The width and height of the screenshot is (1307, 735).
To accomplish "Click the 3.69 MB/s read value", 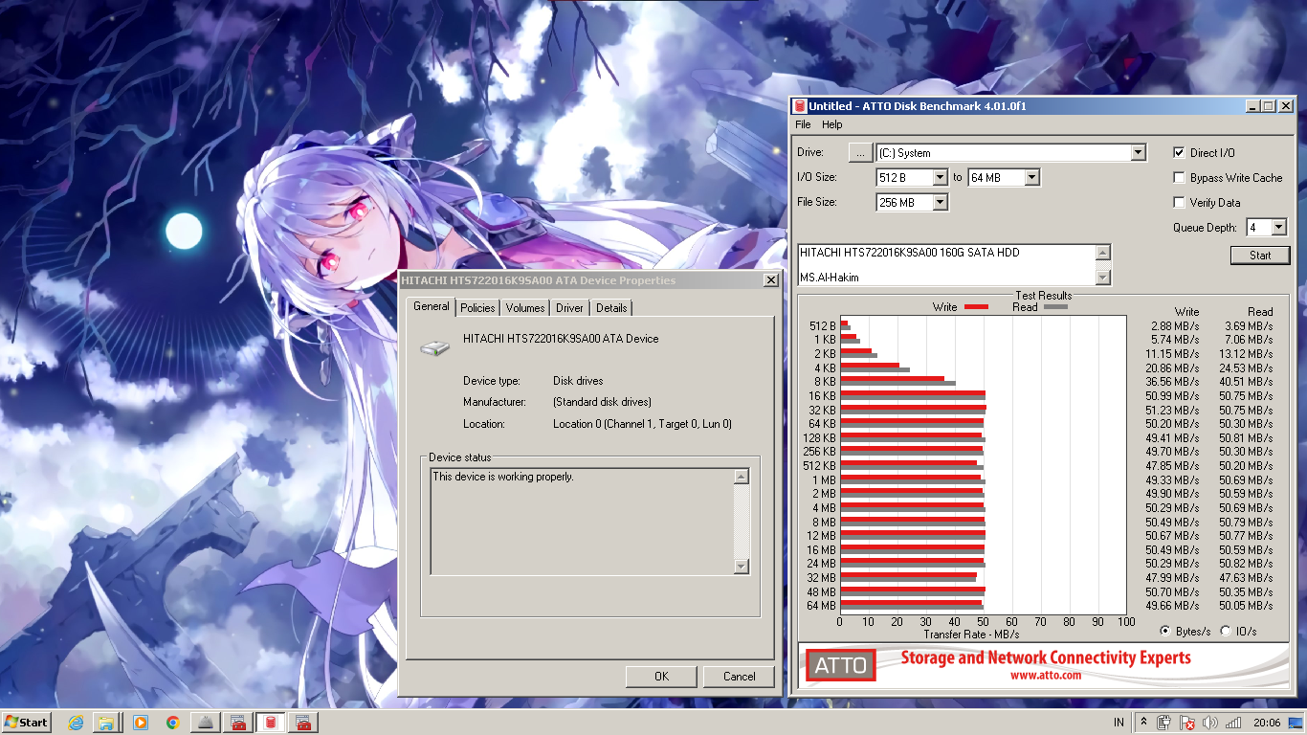I will pos(1249,326).
